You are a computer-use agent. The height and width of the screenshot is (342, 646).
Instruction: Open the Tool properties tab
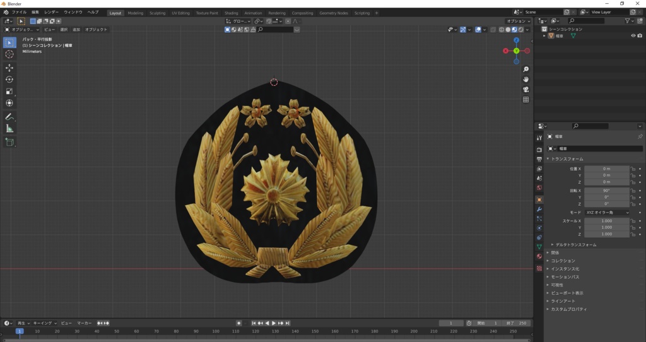point(539,138)
